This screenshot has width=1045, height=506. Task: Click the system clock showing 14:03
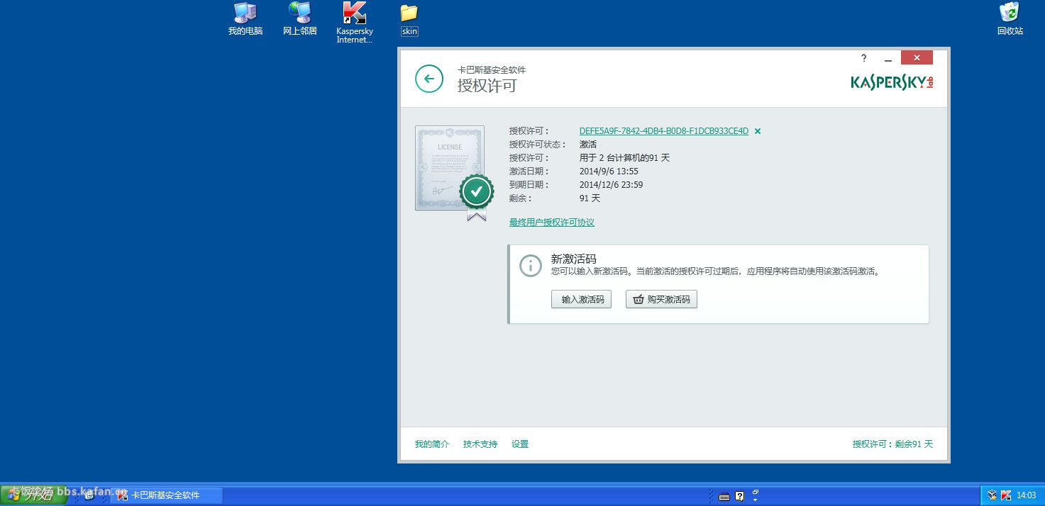click(1027, 495)
